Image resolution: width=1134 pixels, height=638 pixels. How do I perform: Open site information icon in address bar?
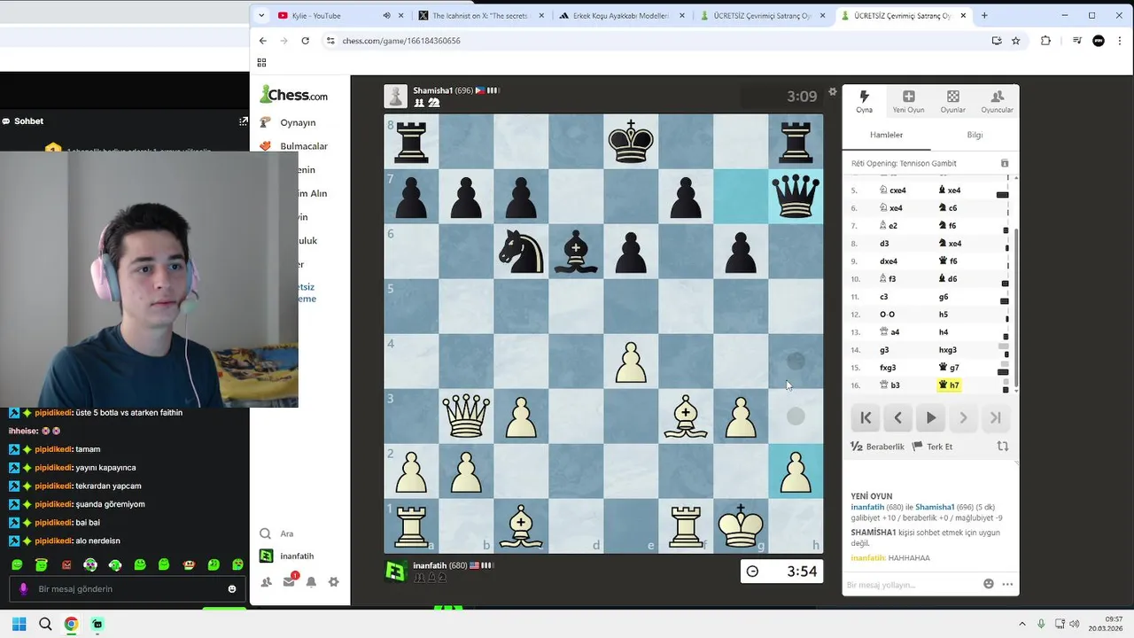[x=330, y=41]
